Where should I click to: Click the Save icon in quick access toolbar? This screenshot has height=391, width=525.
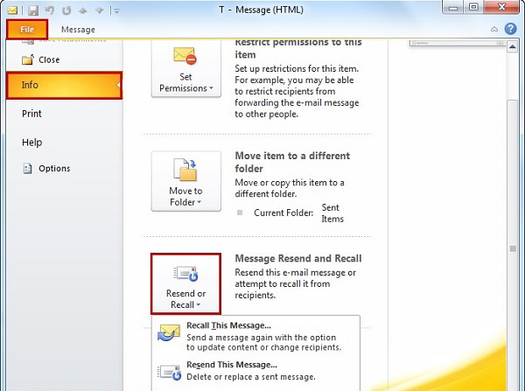point(31,10)
